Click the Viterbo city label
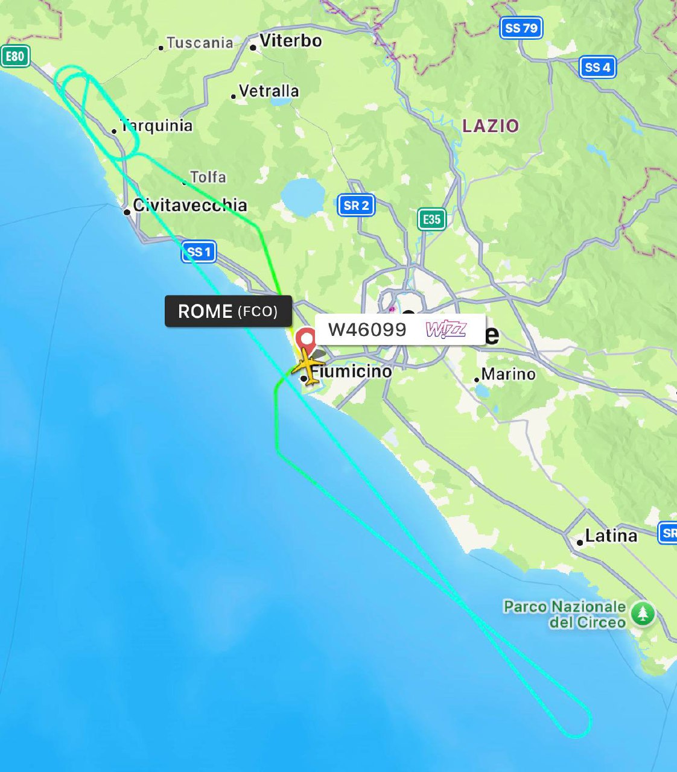Image resolution: width=677 pixels, height=772 pixels. point(291,41)
